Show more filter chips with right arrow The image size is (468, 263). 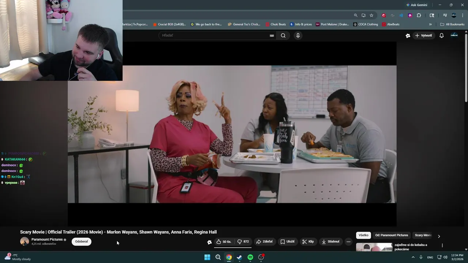click(x=439, y=236)
